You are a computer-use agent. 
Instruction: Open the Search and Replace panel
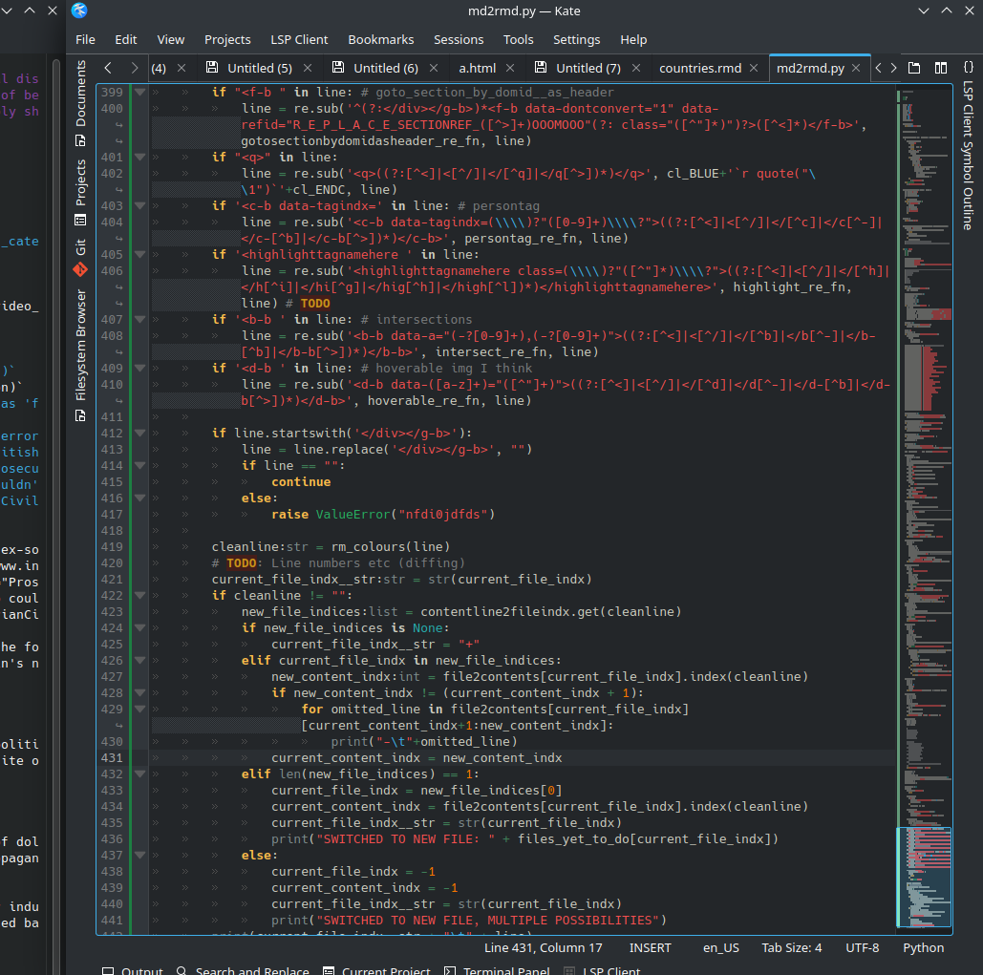(x=243, y=971)
